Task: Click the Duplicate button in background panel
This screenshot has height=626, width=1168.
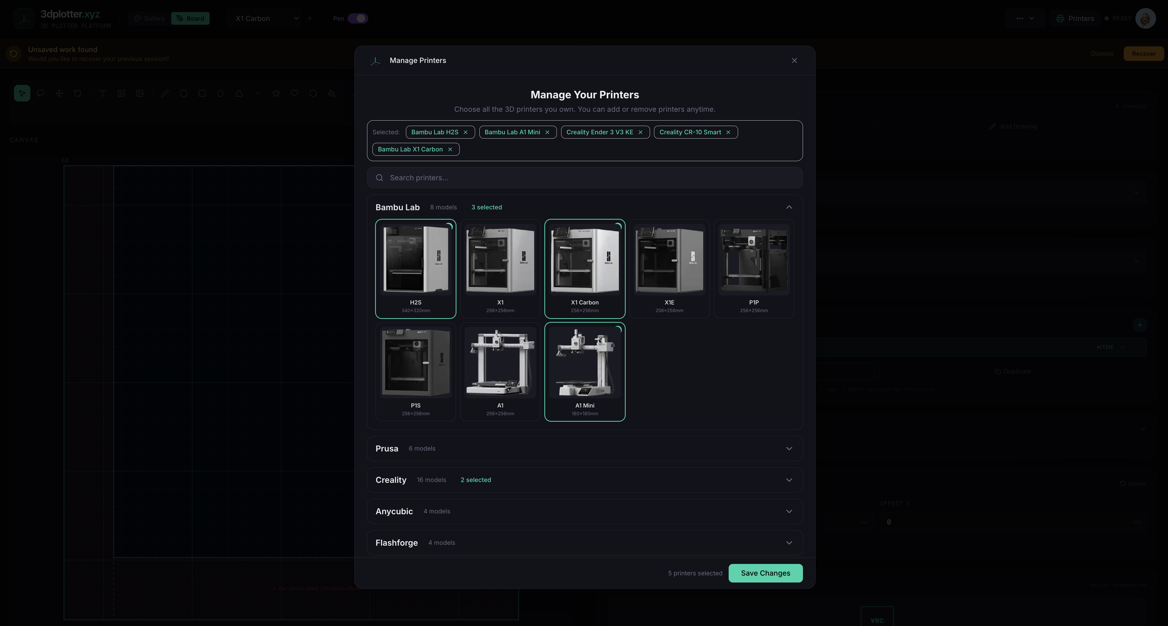Action: [x=1013, y=371]
